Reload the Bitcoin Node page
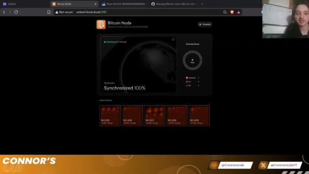309x174 pixels. (16, 12)
